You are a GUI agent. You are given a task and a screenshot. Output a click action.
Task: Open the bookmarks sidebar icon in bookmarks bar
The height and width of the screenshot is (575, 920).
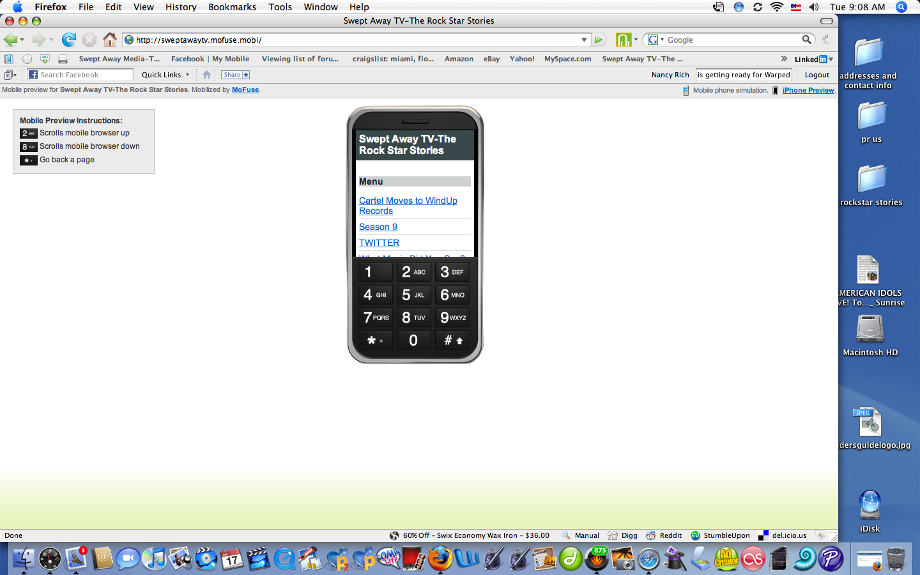click(x=9, y=59)
